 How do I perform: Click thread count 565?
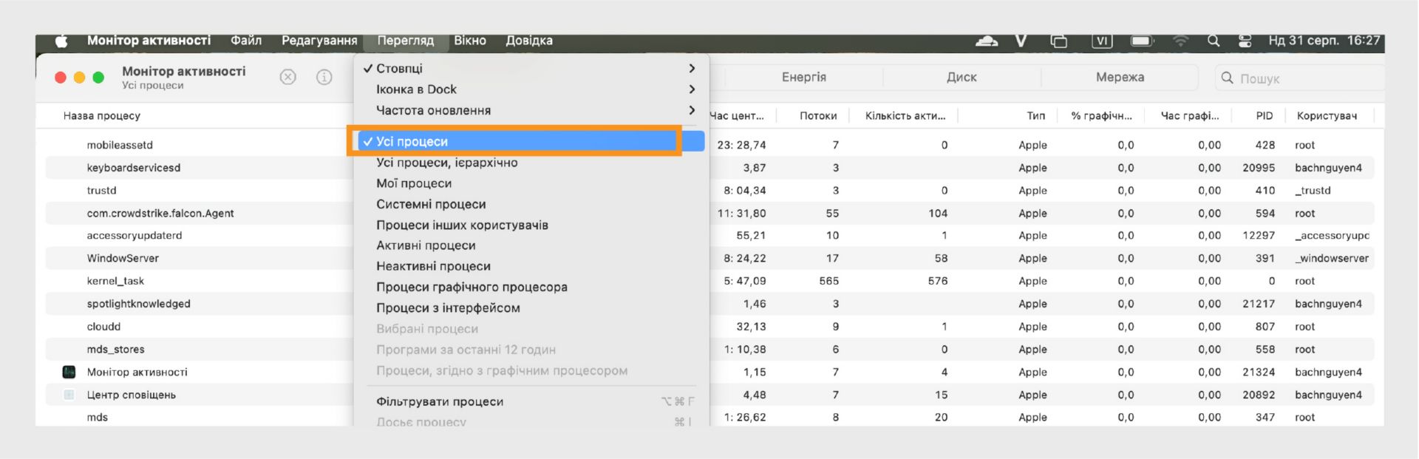point(829,281)
